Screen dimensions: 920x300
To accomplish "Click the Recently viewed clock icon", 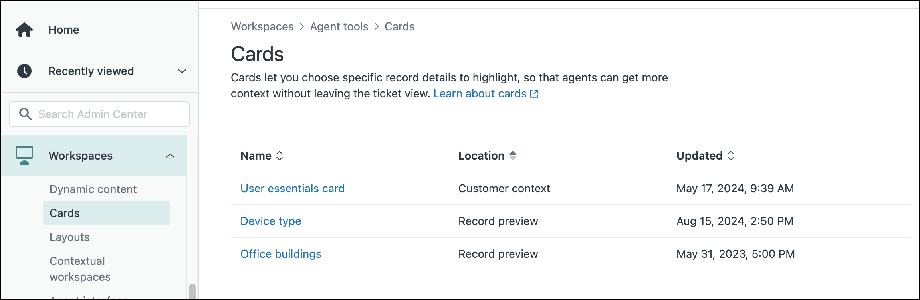I will pyautogui.click(x=24, y=71).
